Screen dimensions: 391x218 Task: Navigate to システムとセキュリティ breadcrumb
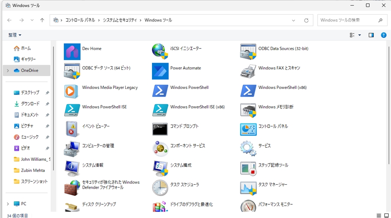120,20
